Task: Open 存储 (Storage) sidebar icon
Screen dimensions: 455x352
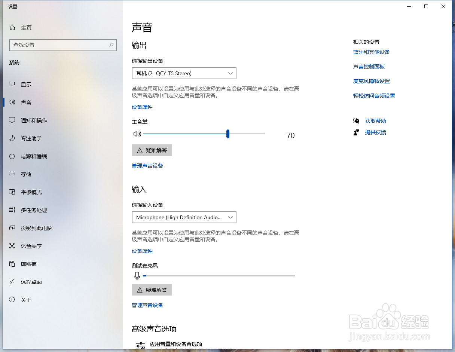Action: click(x=12, y=174)
